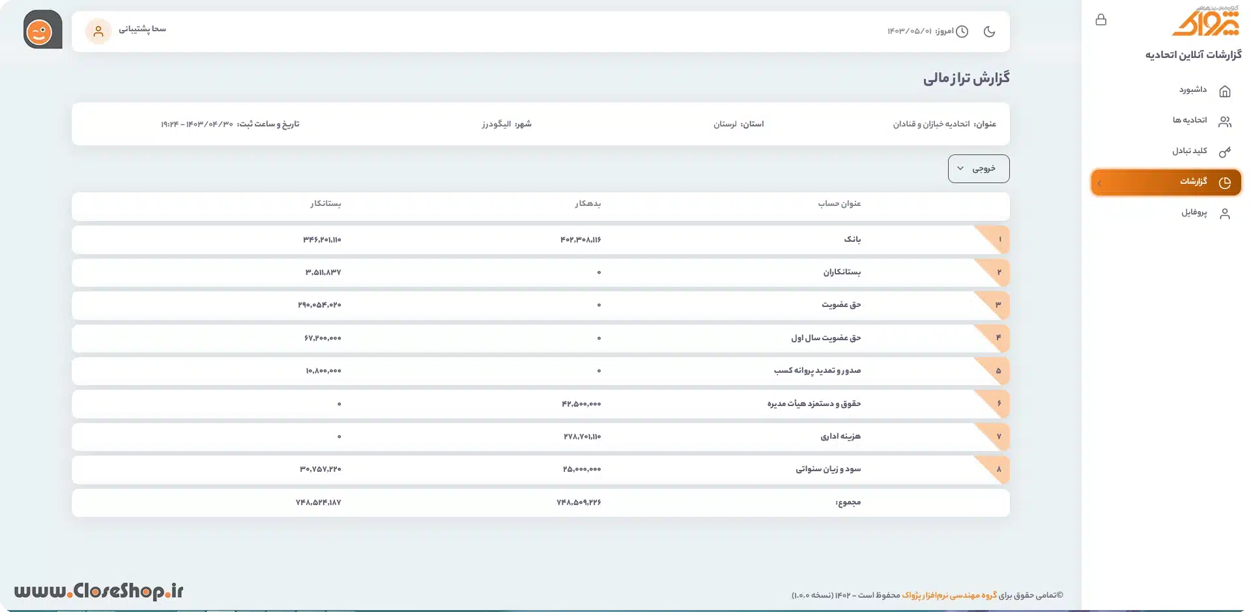Select the بانک account row title
Screen dimensions: 1251x612
pos(852,239)
